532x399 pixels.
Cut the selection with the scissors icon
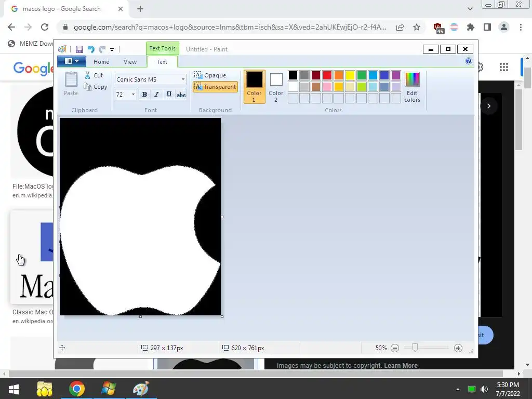pyautogui.click(x=94, y=75)
